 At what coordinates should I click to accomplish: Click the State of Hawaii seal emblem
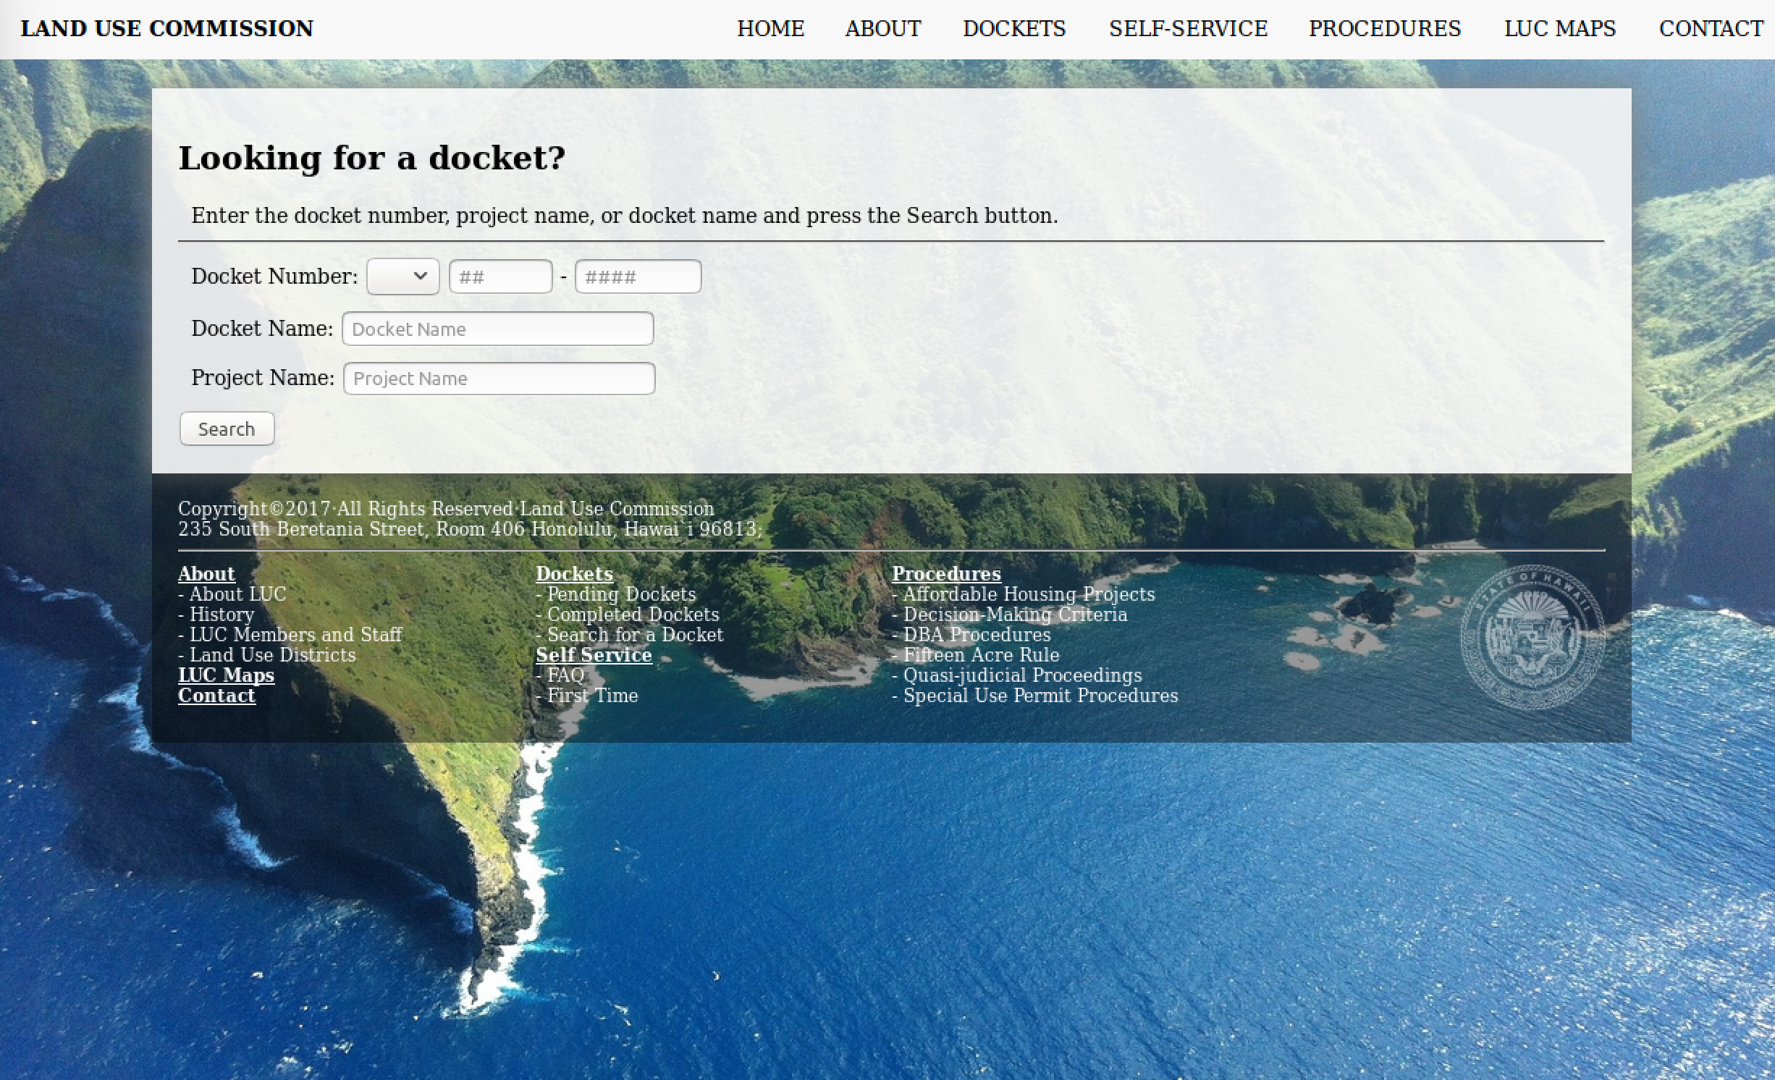coord(1532,636)
